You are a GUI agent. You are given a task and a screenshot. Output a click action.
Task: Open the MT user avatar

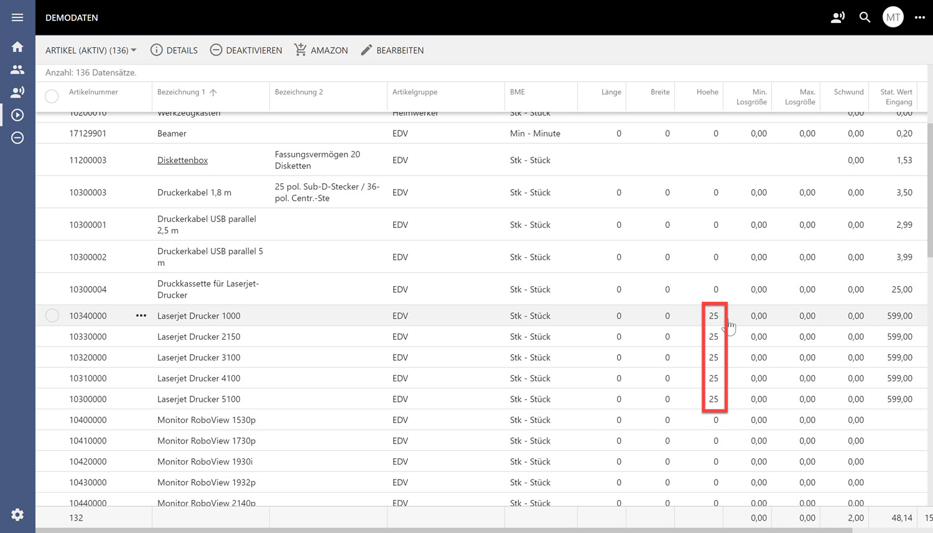coord(893,17)
